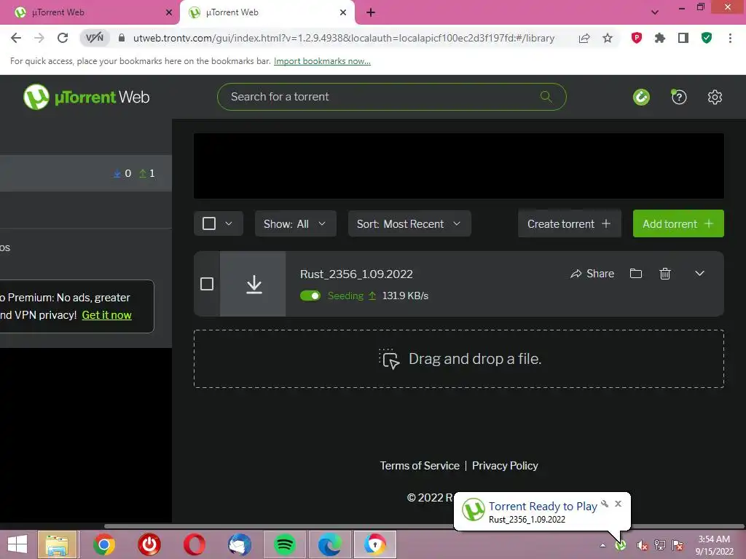746x559 pixels.
Task: Show hidden tray icons arrow
Action: [602, 545]
